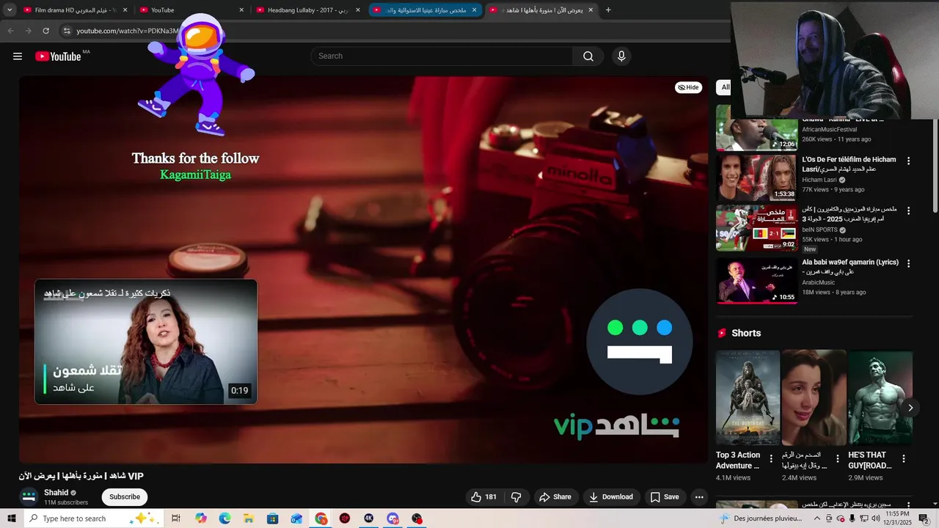939x528 pixels.
Task: Open Copilot icon on taskbar
Action: point(201,518)
